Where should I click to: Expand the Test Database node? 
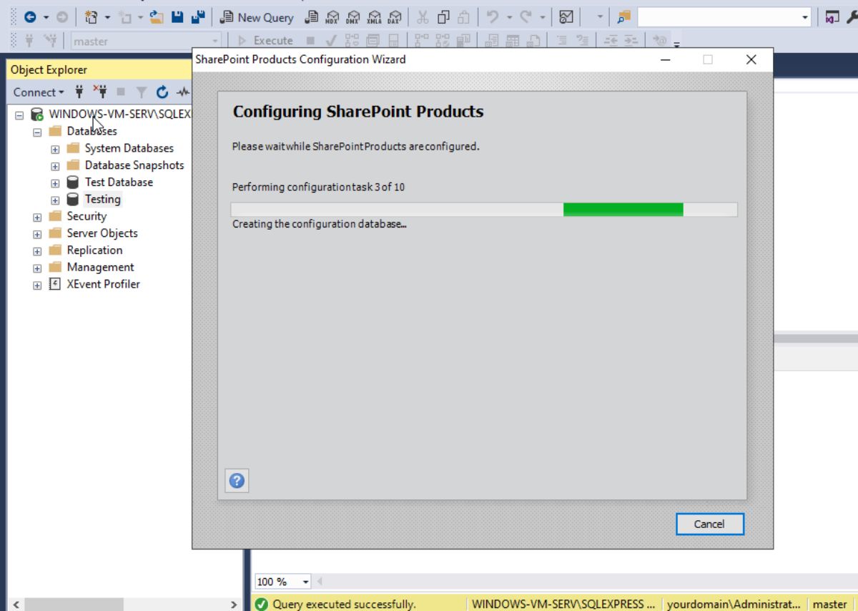(55, 183)
